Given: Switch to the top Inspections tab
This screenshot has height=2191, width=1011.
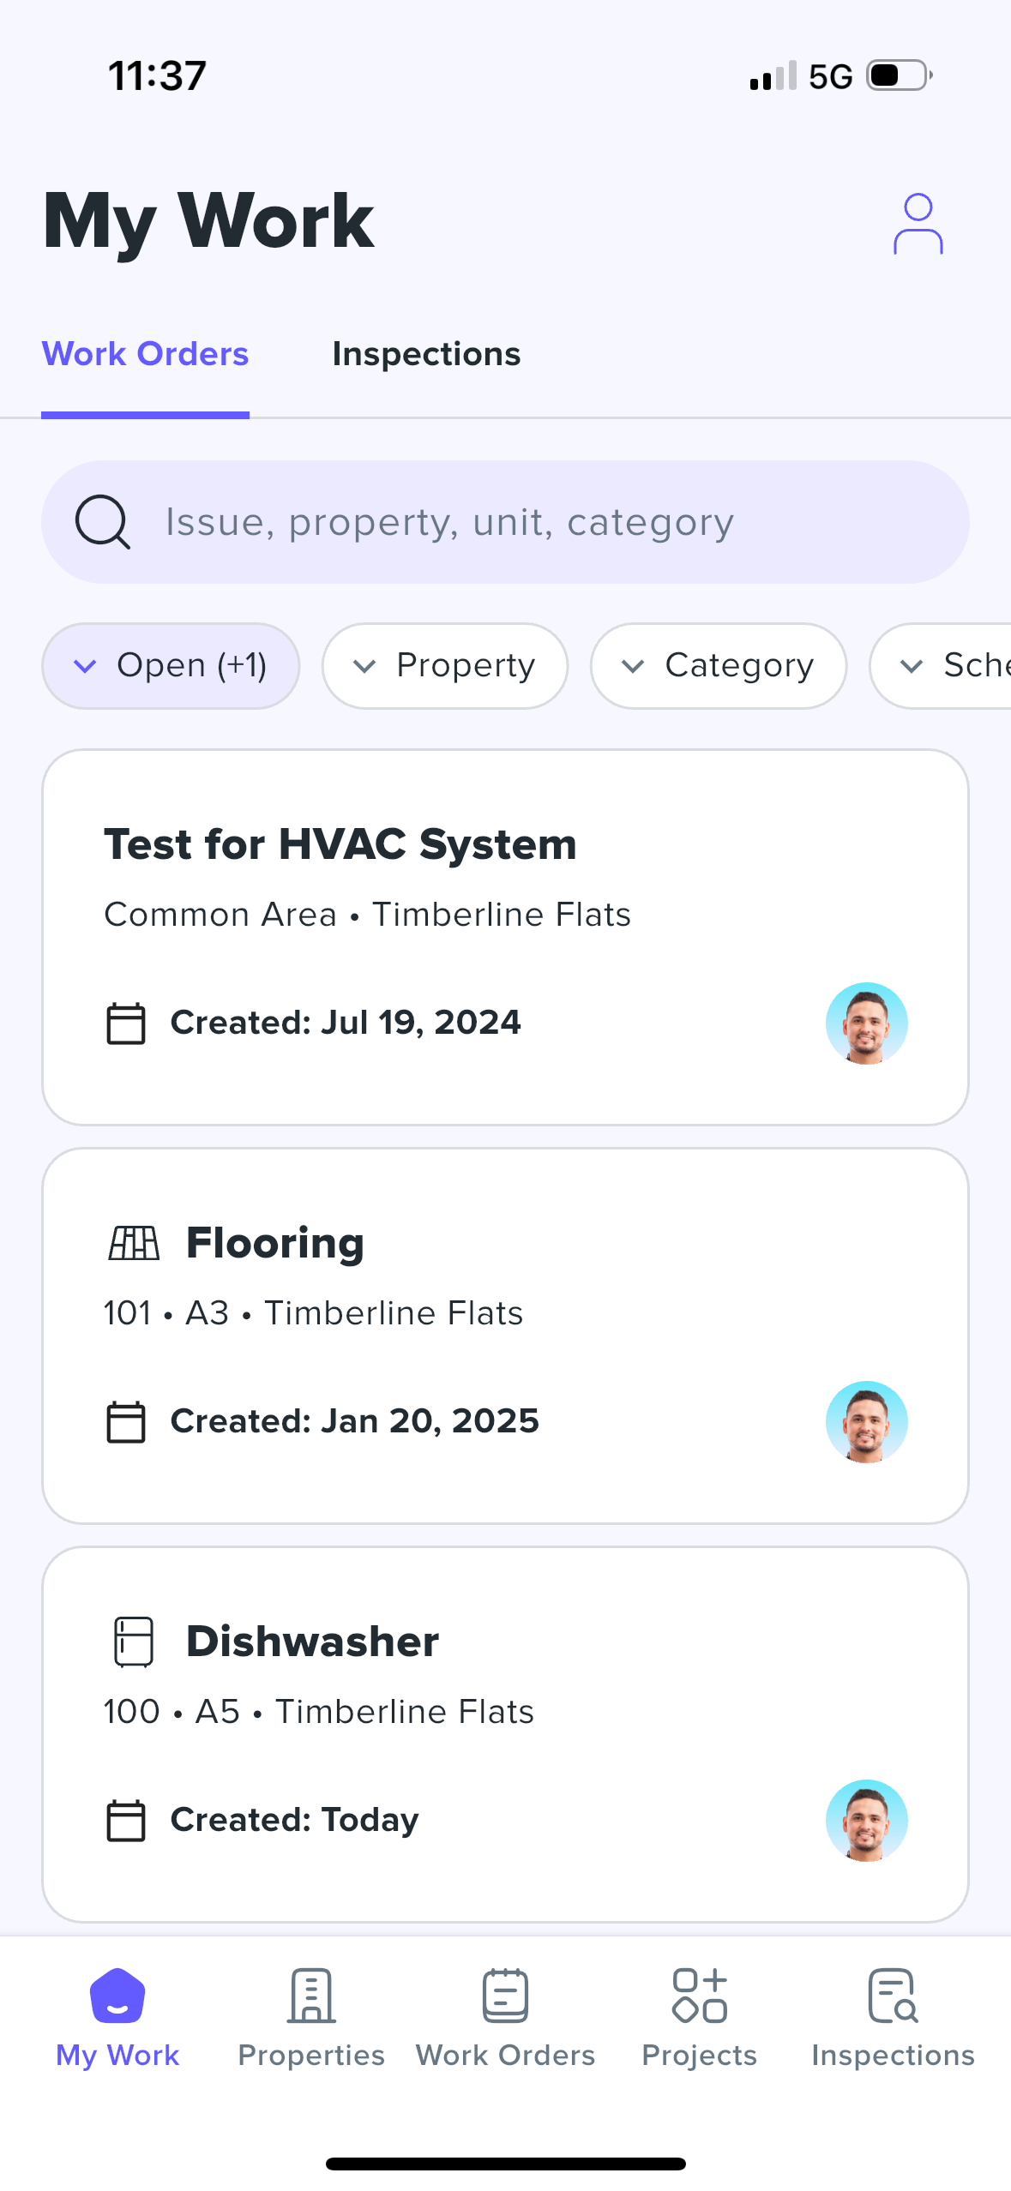Looking at the screenshot, I should (x=426, y=354).
